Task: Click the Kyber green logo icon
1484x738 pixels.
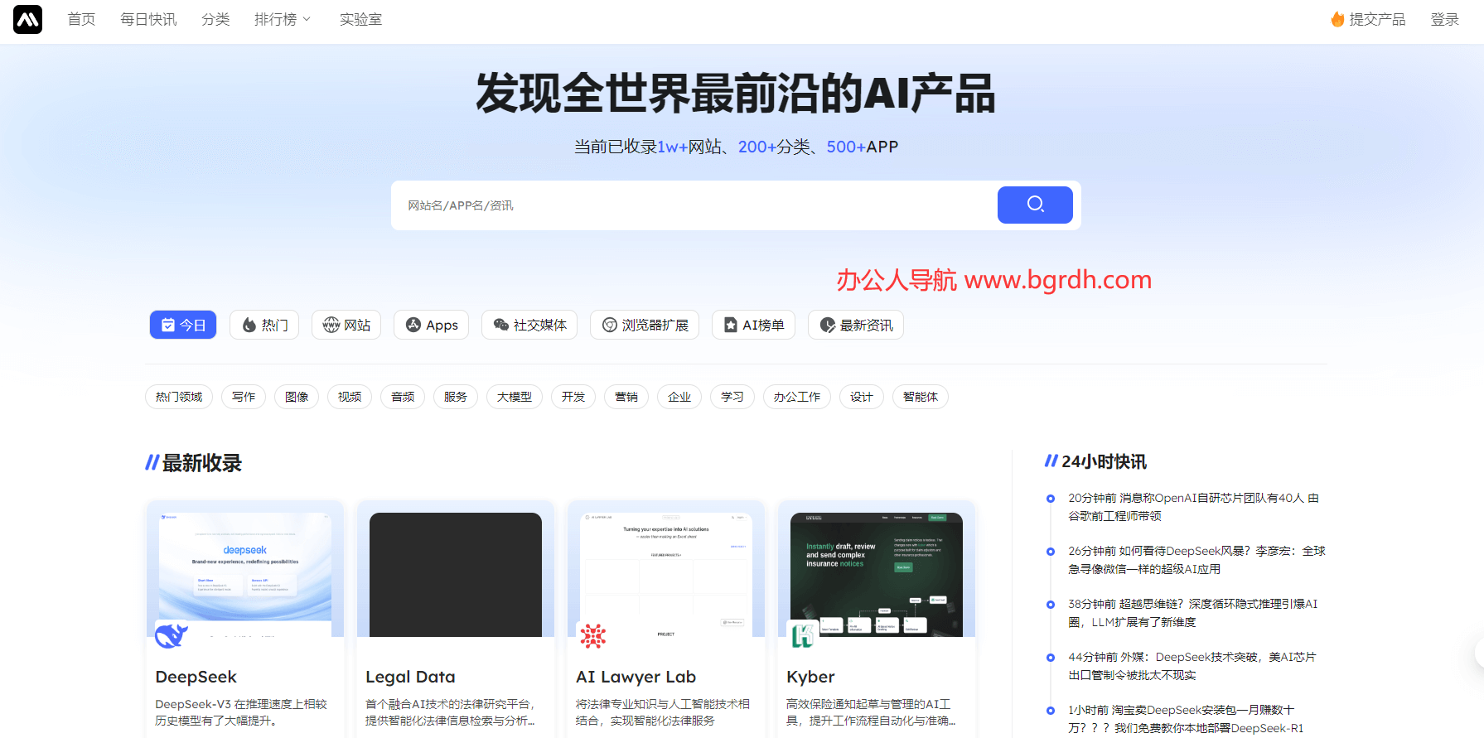Action: (803, 636)
